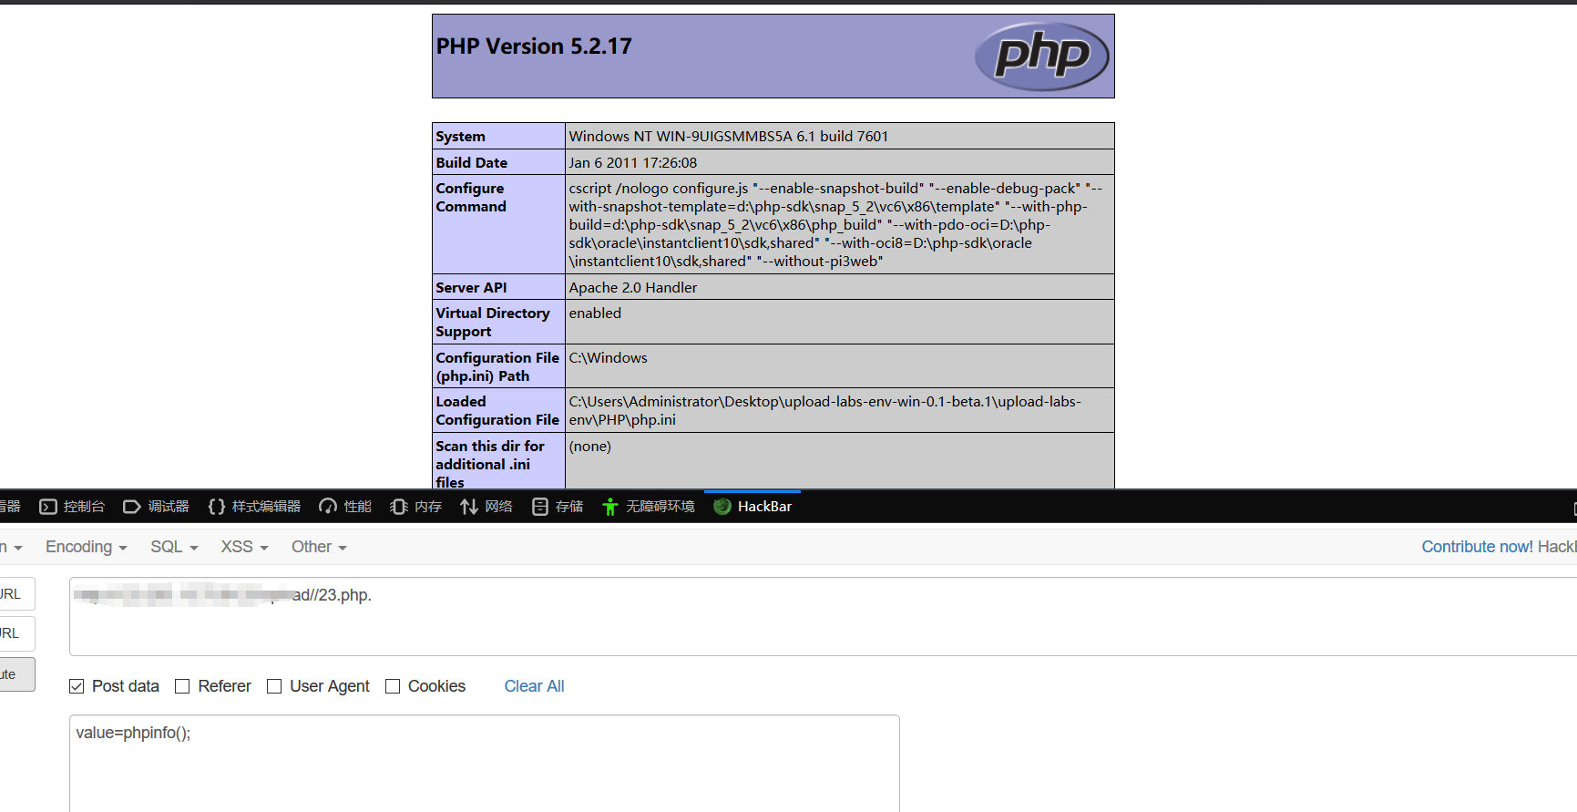The height and width of the screenshot is (812, 1577).
Task: Open the 内存 memory tab
Action: (415, 507)
